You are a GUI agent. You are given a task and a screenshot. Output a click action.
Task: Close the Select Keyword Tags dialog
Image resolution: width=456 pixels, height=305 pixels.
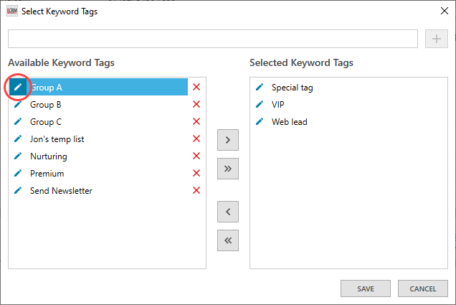coord(440,11)
